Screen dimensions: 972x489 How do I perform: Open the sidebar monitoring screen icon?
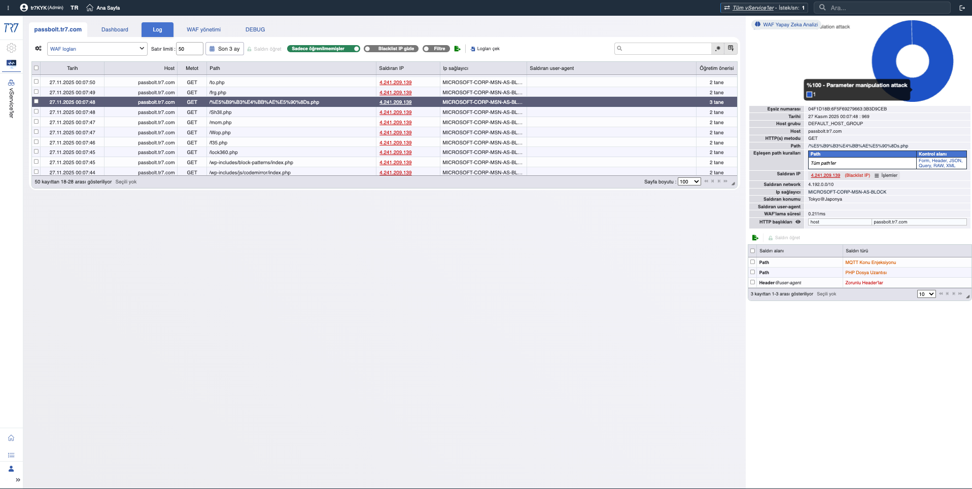click(11, 63)
